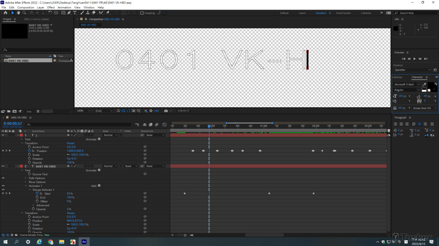Select the Hand tool in the toolbar
This screenshot has height=246, width=439.
click(x=18, y=13)
